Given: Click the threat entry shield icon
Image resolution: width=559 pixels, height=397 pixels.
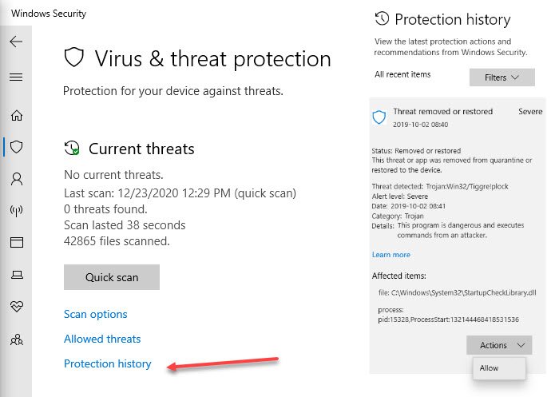Looking at the screenshot, I should click(379, 117).
